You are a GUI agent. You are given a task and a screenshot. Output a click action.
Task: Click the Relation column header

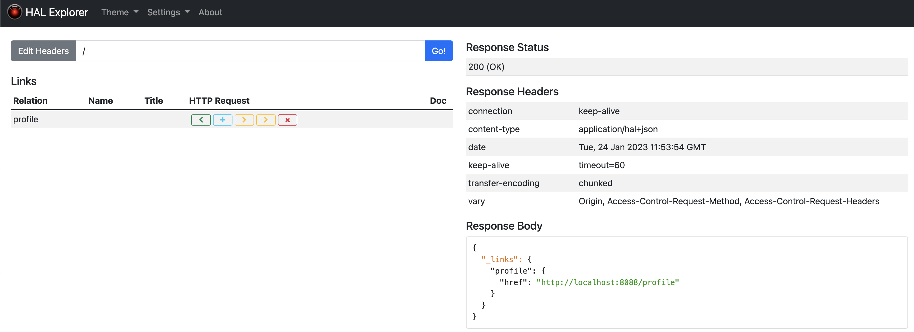click(x=30, y=101)
